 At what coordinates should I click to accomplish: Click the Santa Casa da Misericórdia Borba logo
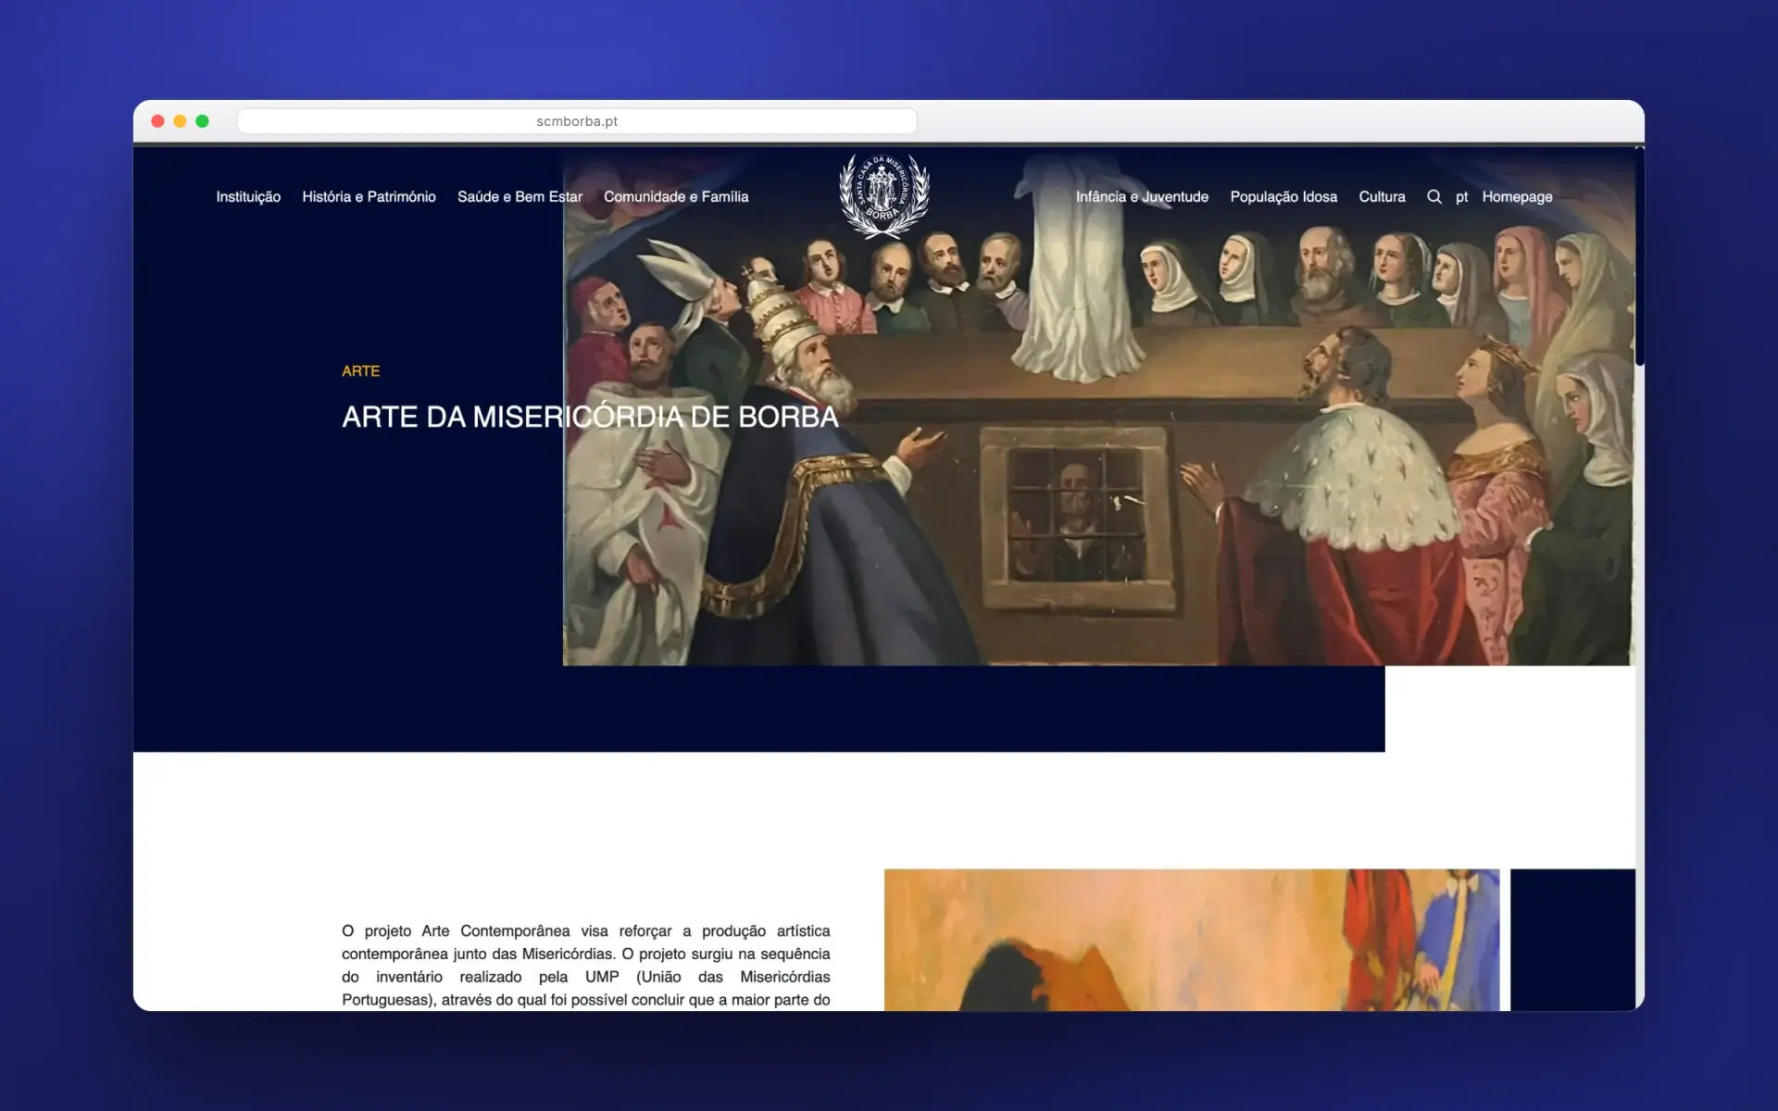point(884,196)
